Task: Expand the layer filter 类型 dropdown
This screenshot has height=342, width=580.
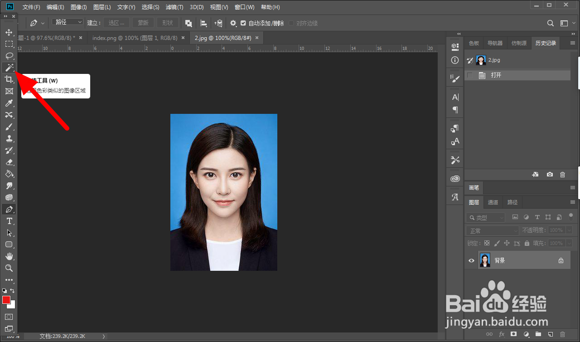Action: [486, 218]
